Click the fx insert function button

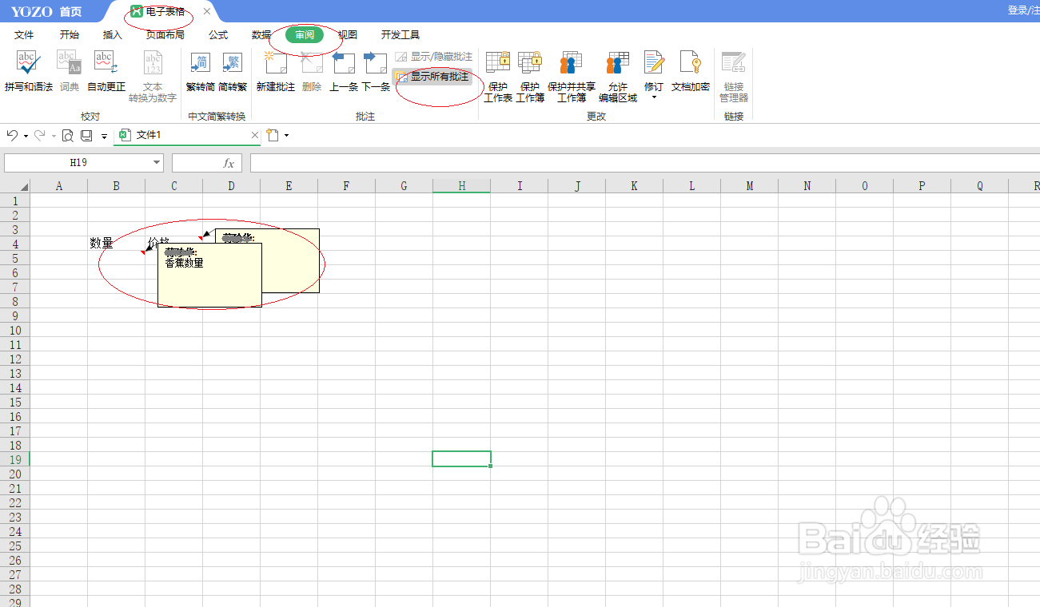pos(229,163)
